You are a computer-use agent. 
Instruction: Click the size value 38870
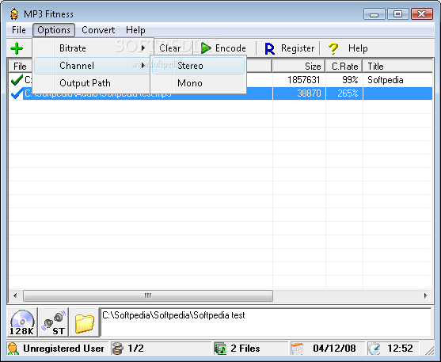tap(309, 93)
